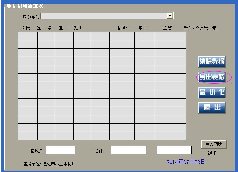Click the 合计 amount total field

tap(174, 150)
